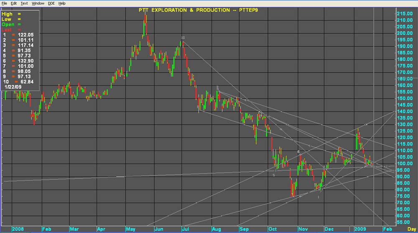Click trendline anchor marker 10 near July peak
Viewport: 418px width, 233px height.
point(183,38)
